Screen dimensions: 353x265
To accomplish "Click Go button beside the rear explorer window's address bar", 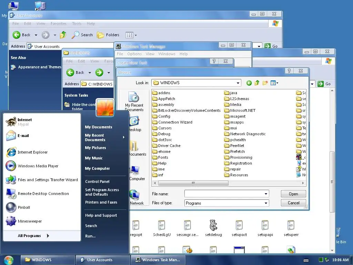I will (x=324, y=84).
